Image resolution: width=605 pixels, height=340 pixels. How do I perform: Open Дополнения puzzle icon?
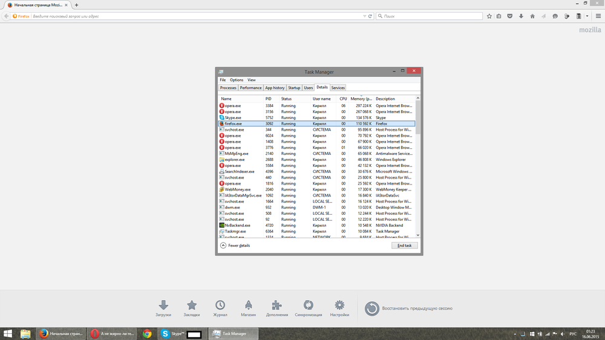[x=276, y=309]
